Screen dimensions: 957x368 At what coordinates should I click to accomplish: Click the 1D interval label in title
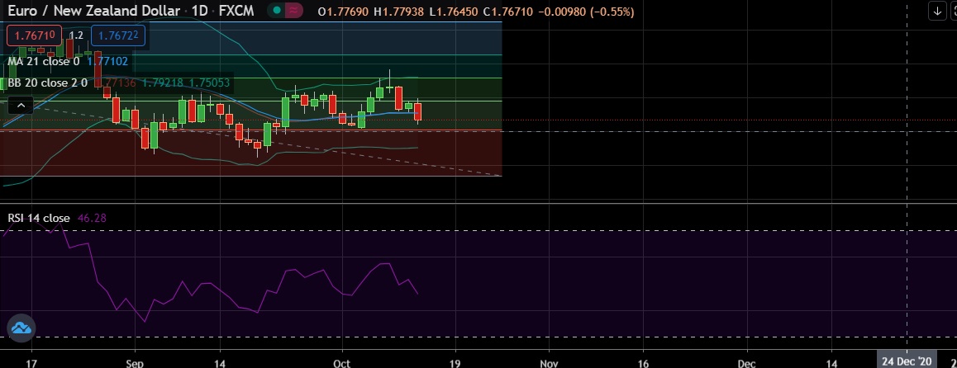[x=199, y=12]
